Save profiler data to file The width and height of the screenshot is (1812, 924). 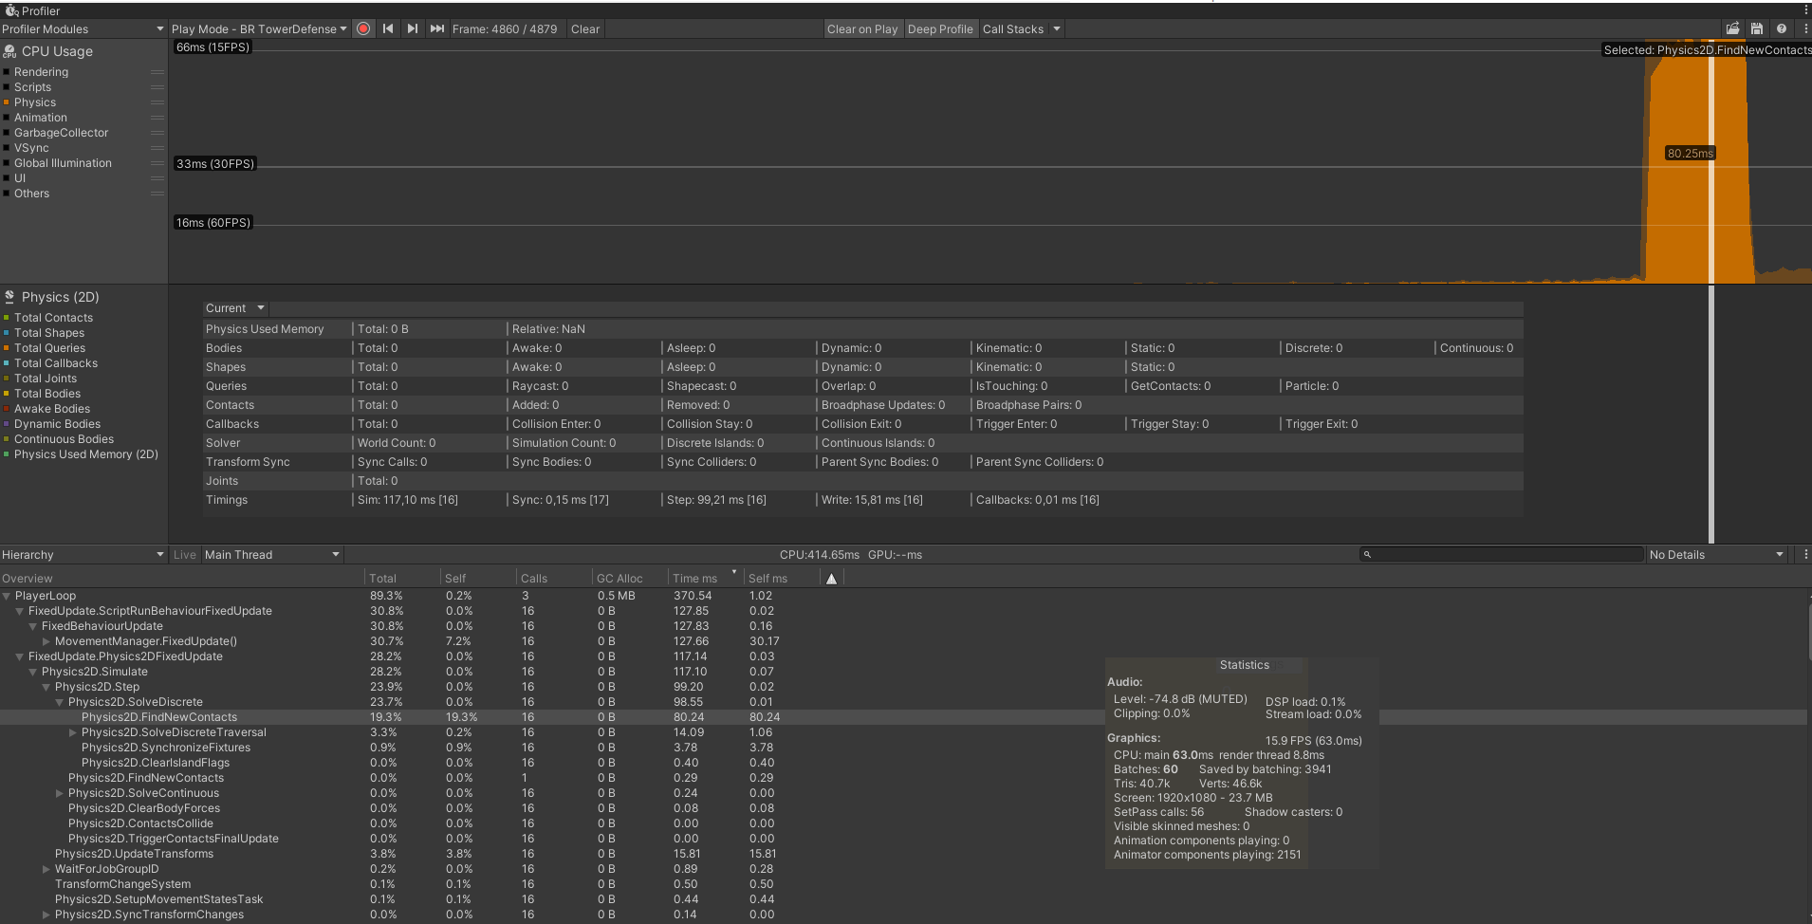pyautogui.click(x=1757, y=28)
